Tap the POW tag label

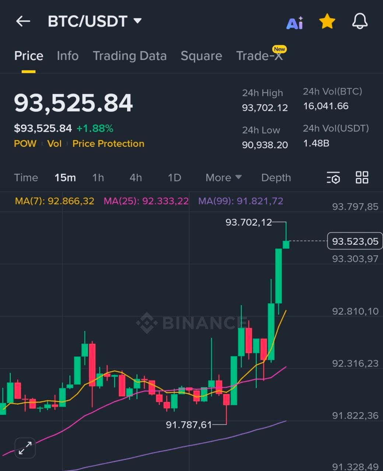25,144
